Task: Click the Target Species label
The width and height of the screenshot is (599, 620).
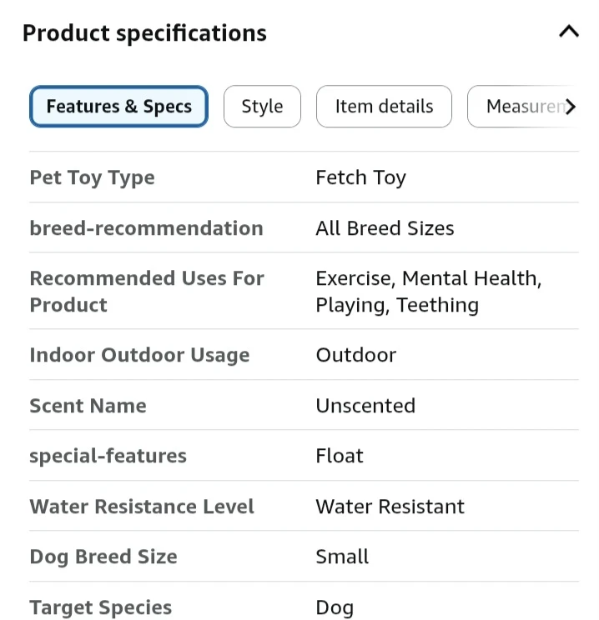Action: tap(100, 607)
